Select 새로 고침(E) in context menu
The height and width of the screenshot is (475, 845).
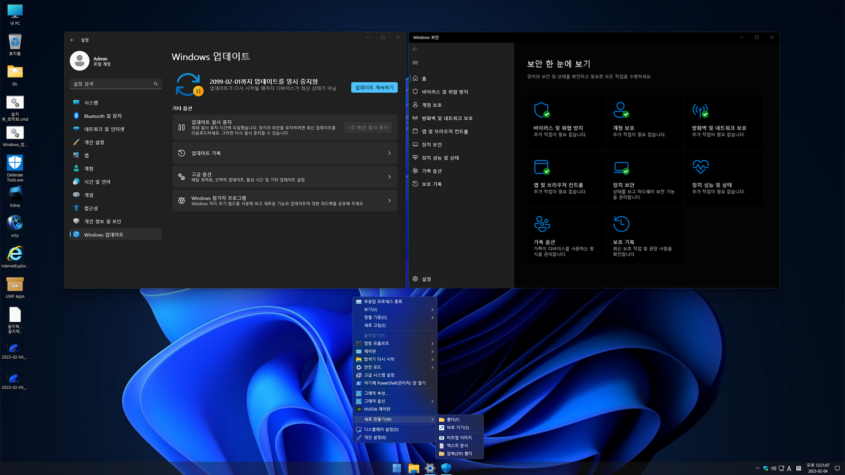[x=395, y=325]
